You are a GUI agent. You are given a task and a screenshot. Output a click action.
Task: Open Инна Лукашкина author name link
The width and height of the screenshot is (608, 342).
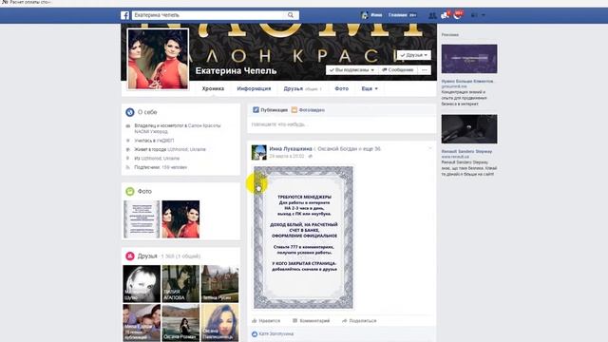[291, 149]
